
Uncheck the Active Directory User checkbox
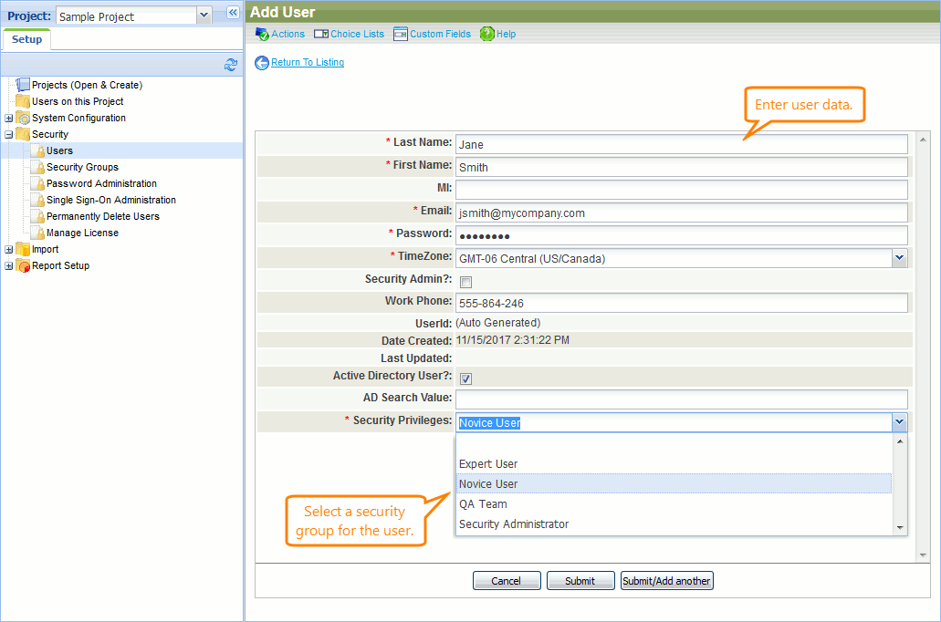click(465, 378)
